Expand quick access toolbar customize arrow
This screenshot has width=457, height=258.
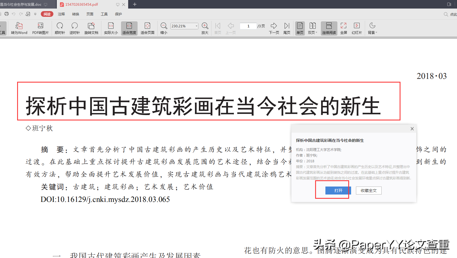coord(35,14)
